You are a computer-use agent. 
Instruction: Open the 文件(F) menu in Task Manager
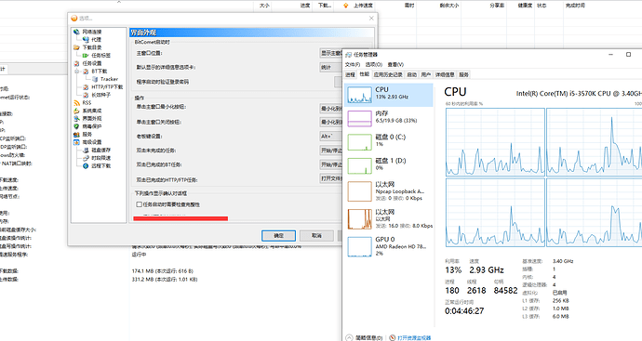353,65
